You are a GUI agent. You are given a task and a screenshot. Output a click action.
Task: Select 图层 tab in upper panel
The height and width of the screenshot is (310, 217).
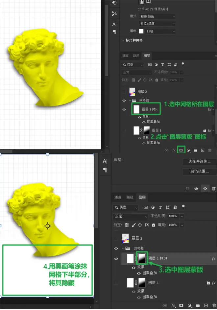pyautogui.click(x=147, y=56)
